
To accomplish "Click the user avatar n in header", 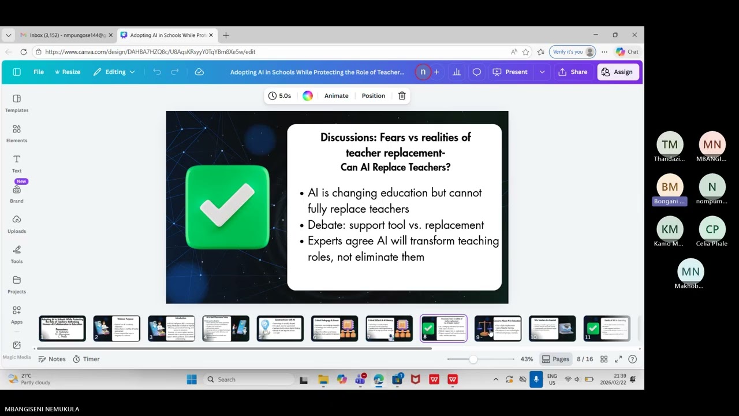I will click(x=423, y=72).
